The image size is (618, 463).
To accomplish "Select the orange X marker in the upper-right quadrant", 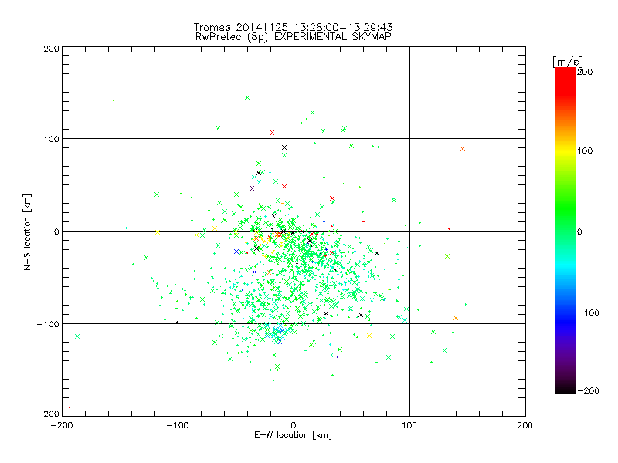I will [463, 149].
